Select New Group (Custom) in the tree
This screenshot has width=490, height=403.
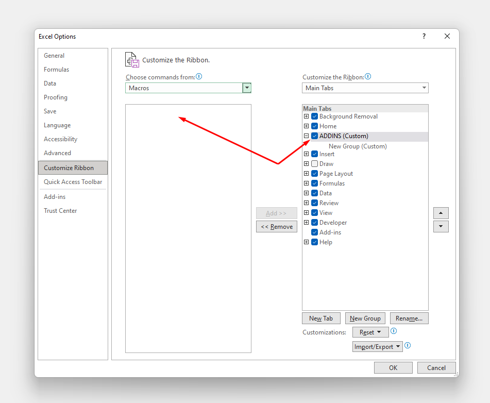tap(358, 146)
